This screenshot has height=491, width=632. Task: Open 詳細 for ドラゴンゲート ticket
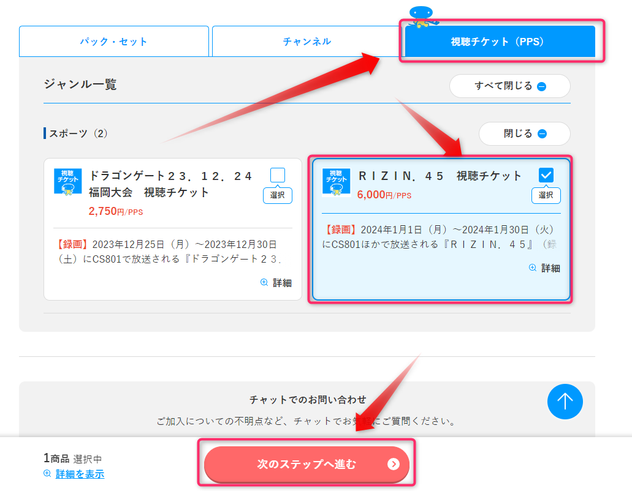pyautogui.click(x=276, y=283)
